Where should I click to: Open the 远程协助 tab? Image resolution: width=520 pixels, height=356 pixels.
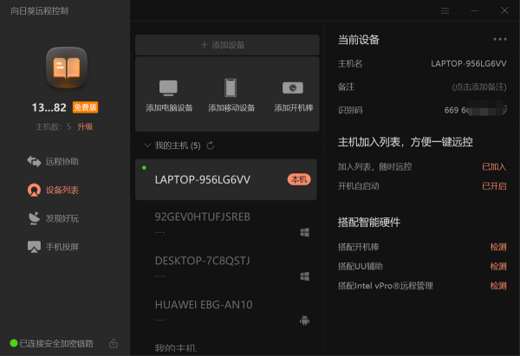pos(62,161)
